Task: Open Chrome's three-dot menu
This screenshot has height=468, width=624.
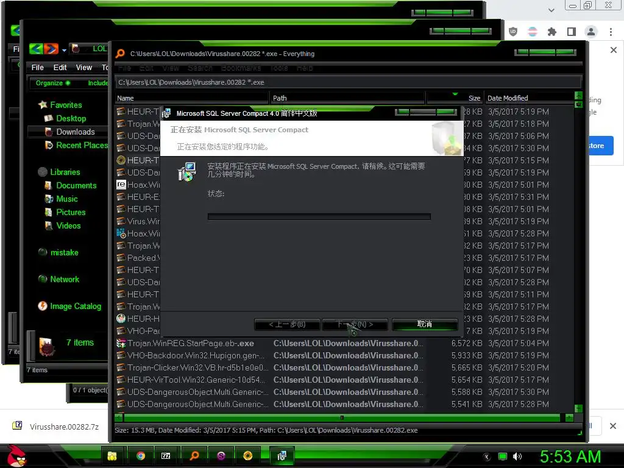Action: click(x=611, y=32)
